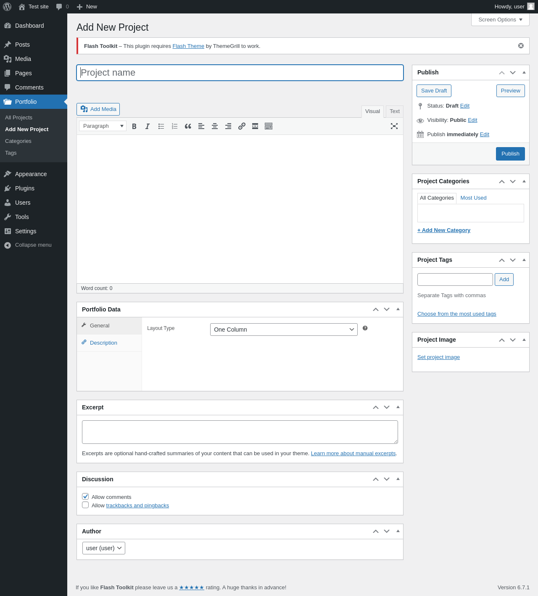
Task: Move Project Image panel down
Action: 513,340
